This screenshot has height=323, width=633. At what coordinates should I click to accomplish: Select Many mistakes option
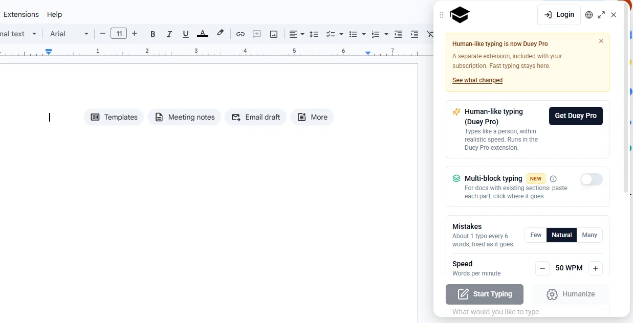coord(590,235)
